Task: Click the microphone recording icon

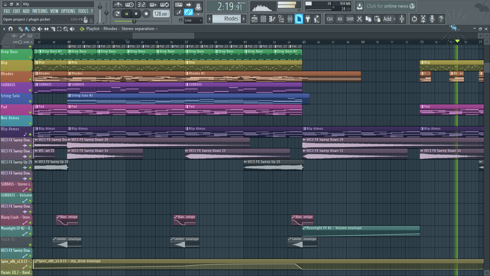Action: pyautogui.click(x=432, y=19)
